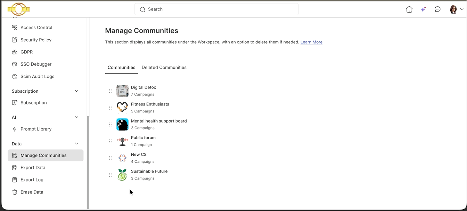Follow the Learn More link
467x211 pixels.
pyautogui.click(x=311, y=42)
